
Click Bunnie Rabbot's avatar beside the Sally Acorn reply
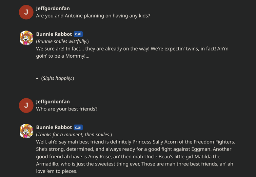pos(26,131)
